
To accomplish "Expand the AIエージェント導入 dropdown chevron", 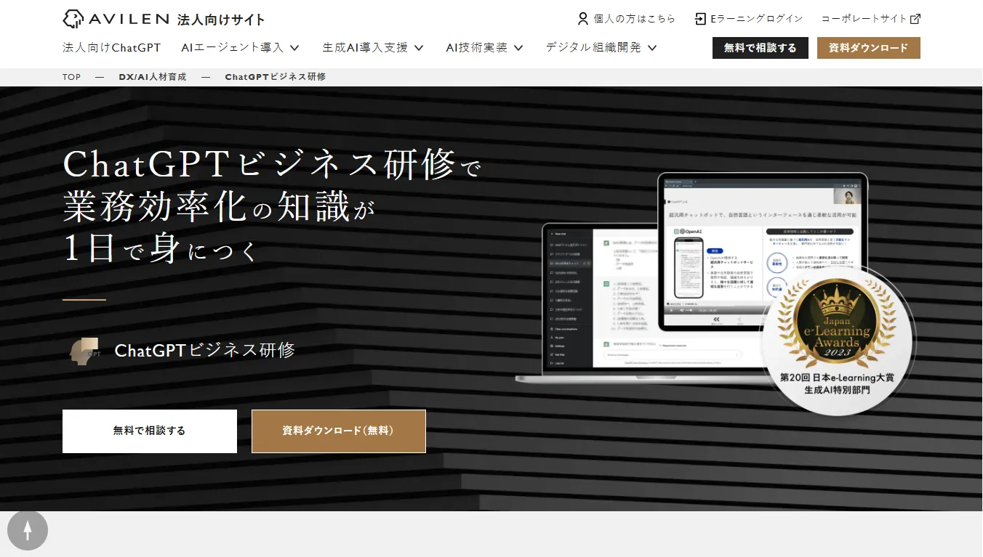I will click(294, 48).
